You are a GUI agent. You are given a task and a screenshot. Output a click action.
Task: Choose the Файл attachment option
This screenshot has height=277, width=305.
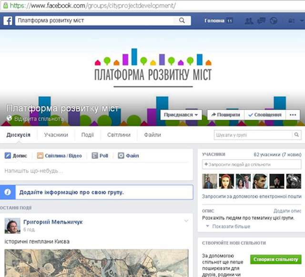[128, 155]
